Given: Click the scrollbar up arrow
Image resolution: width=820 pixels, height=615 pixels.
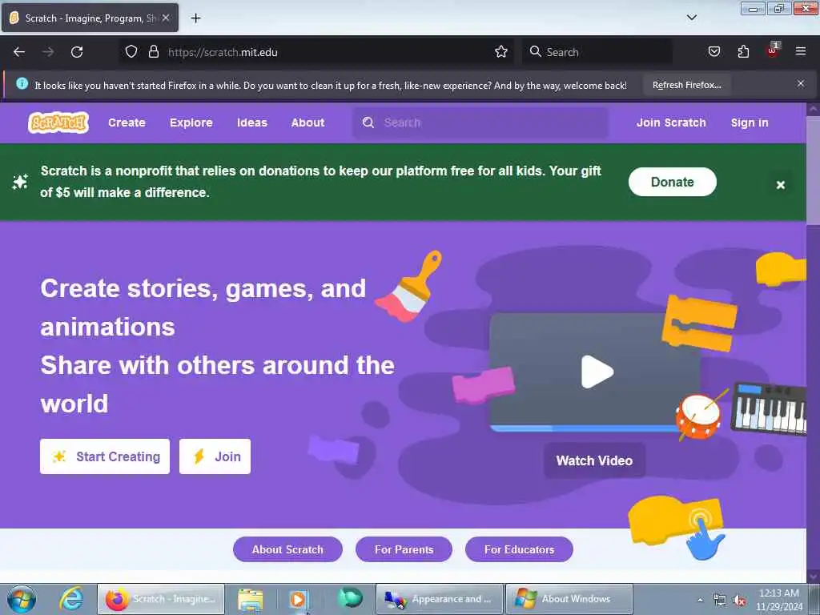Looking at the screenshot, I should [x=814, y=109].
